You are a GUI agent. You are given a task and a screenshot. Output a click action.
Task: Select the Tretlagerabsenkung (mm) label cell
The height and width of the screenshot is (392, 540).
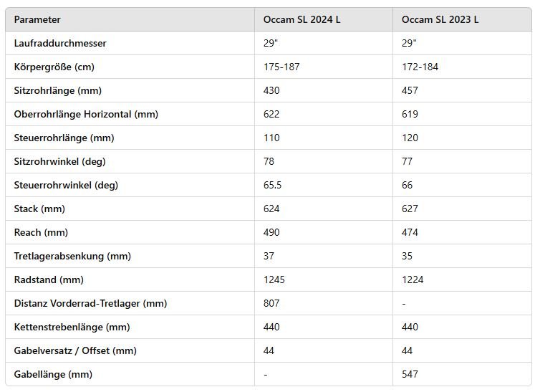(x=72, y=256)
